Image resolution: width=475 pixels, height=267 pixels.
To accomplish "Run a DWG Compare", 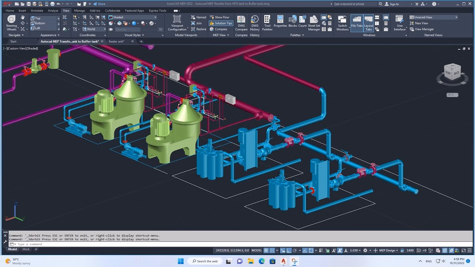I will pos(241,22).
